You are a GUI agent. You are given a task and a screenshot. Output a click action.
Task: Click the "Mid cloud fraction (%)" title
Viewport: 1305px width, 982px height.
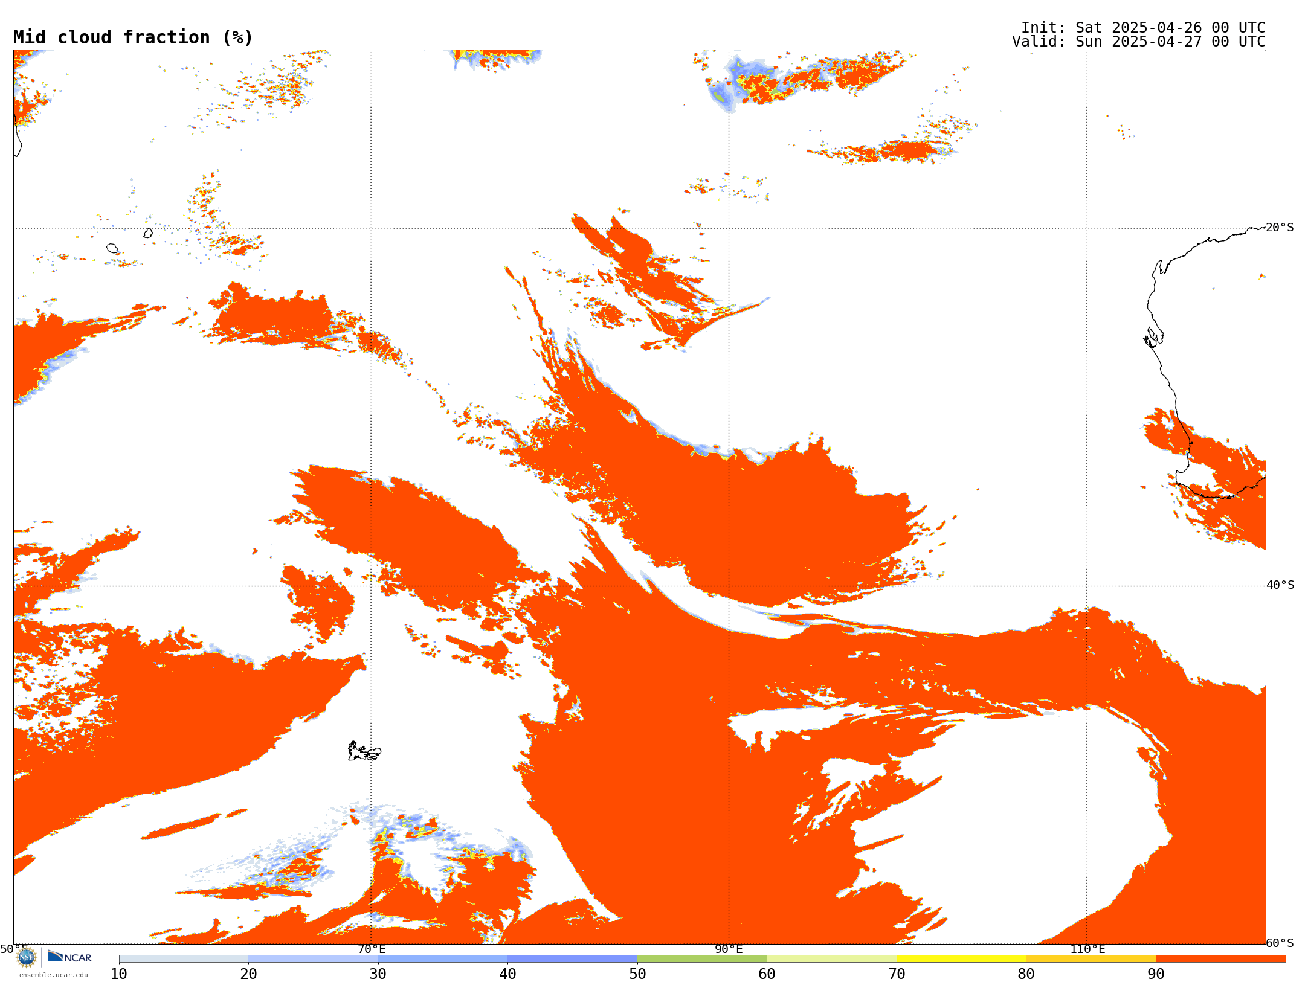133,37
